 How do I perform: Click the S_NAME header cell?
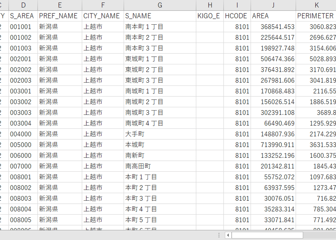160,16
